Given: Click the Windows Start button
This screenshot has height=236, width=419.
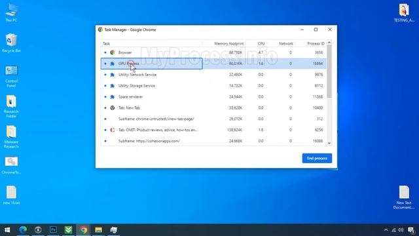Looking at the screenshot, I should click(x=7, y=230).
